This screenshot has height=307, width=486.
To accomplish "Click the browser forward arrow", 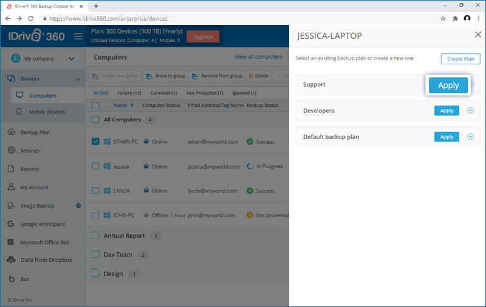I will coord(19,19).
